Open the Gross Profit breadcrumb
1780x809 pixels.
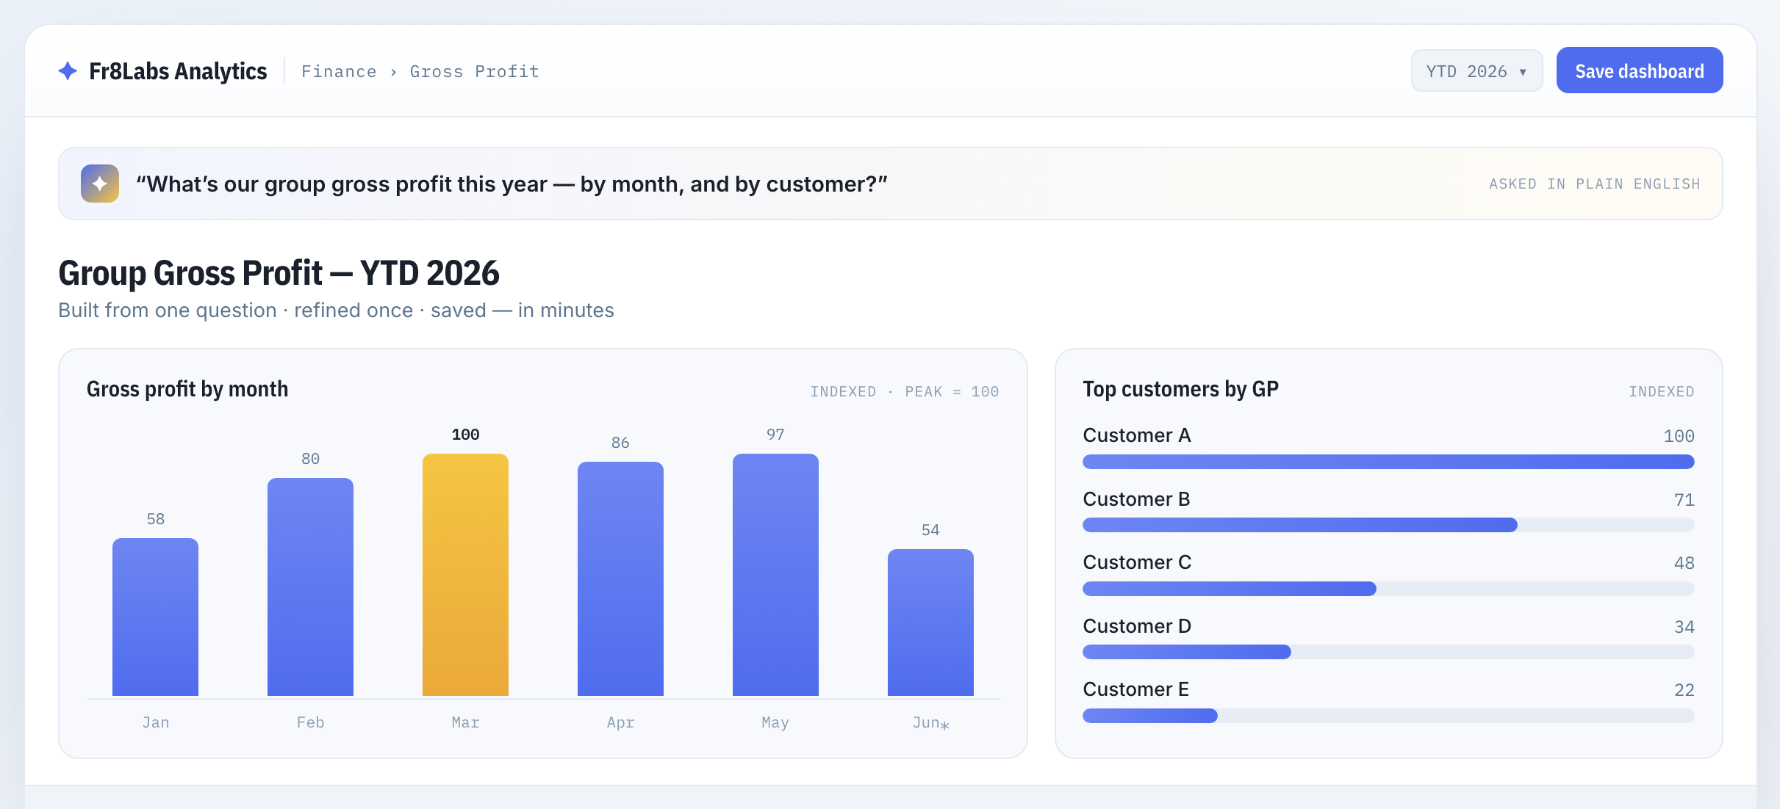475,71
